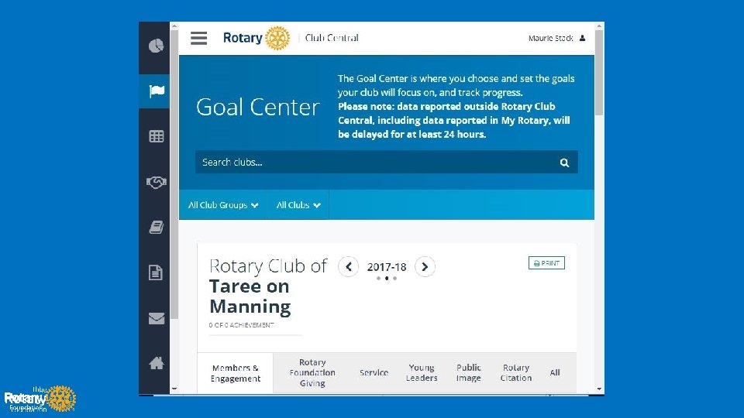Expand the All Clubs dropdown
Viewport: 744px width, 418px height.
pos(298,205)
